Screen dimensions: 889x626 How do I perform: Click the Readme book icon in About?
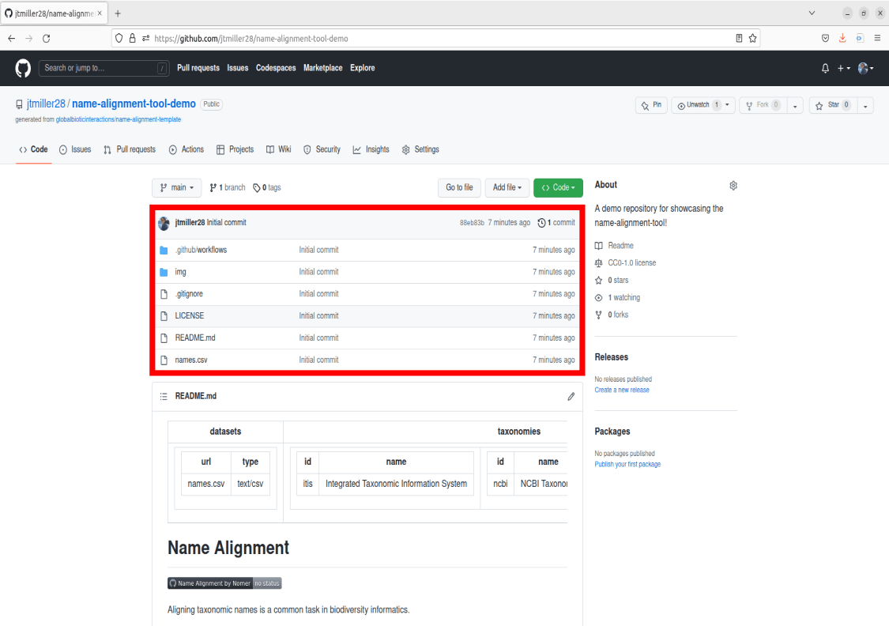point(599,245)
